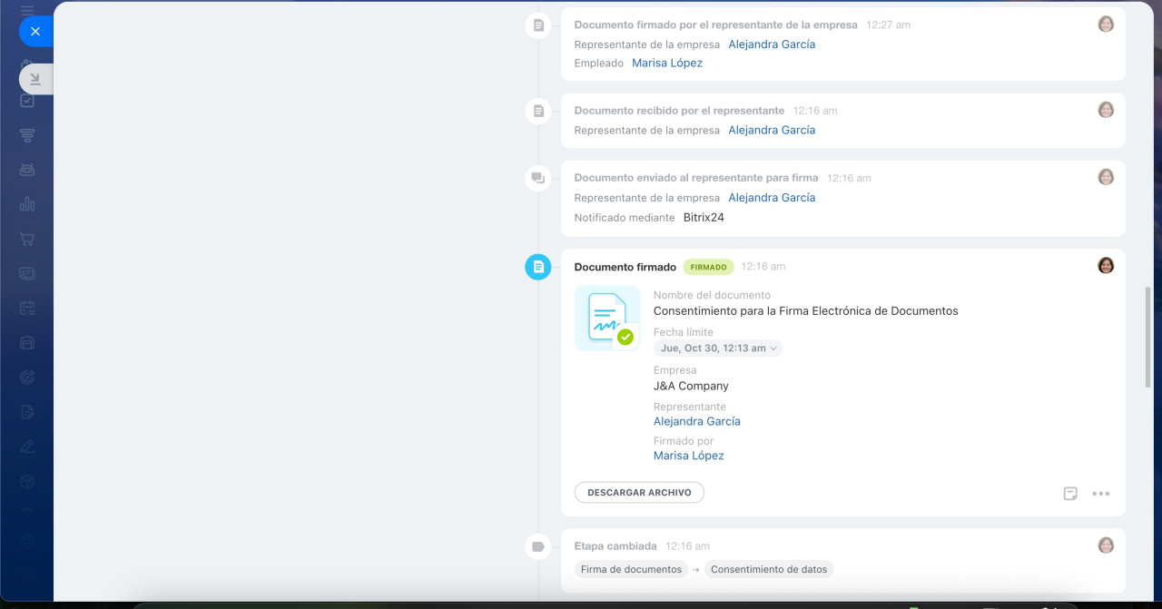Click title 'Documento firmado por el representante de la empresa'
This screenshot has height=609, width=1162.
click(716, 25)
